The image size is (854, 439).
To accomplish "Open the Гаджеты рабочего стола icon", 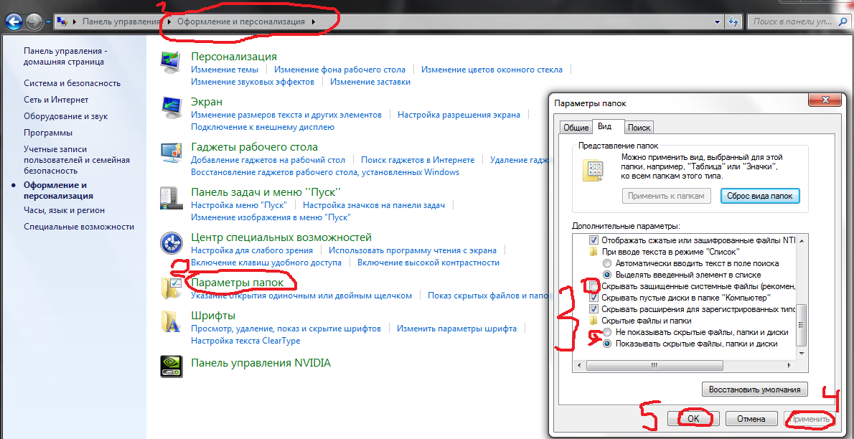I will tap(171, 153).
